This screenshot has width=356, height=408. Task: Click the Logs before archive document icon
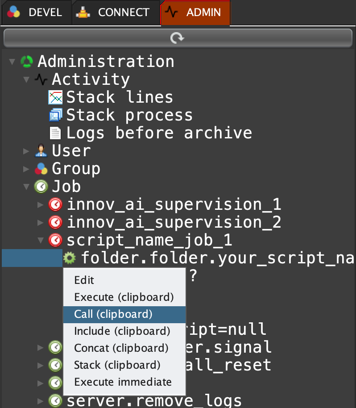(x=55, y=133)
